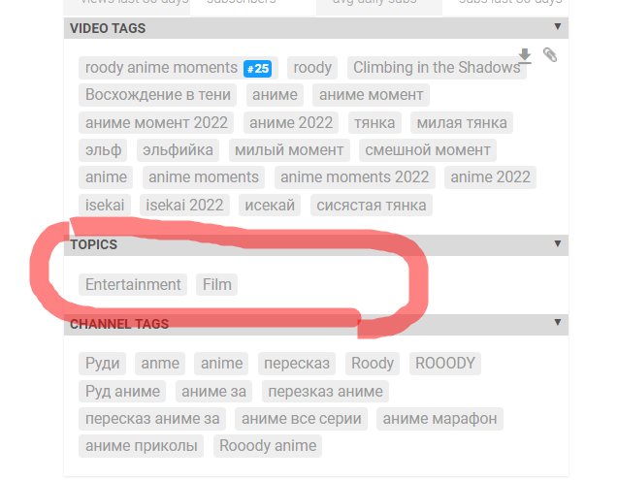Image resolution: width=618 pixels, height=480 pixels.
Task: Select the 'isekai' tag
Action: pyautogui.click(x=105, y=205)
